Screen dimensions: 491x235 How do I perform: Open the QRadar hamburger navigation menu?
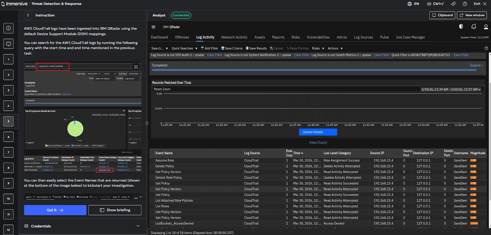pos(153,27)
